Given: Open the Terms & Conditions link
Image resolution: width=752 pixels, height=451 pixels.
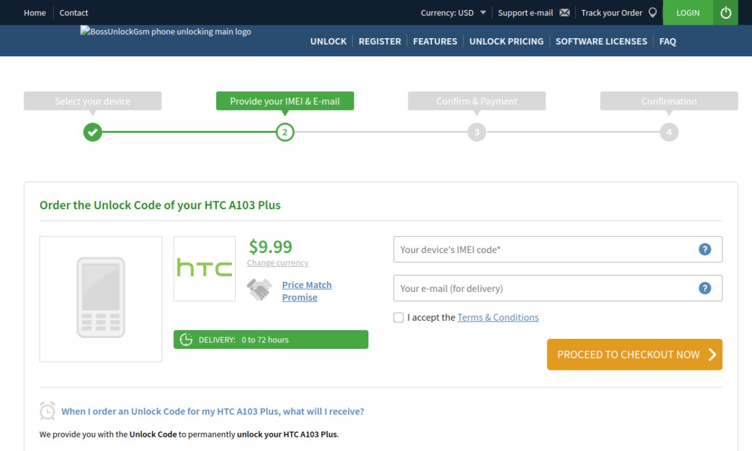Looking at the screenshot, I should coord(498,317).
